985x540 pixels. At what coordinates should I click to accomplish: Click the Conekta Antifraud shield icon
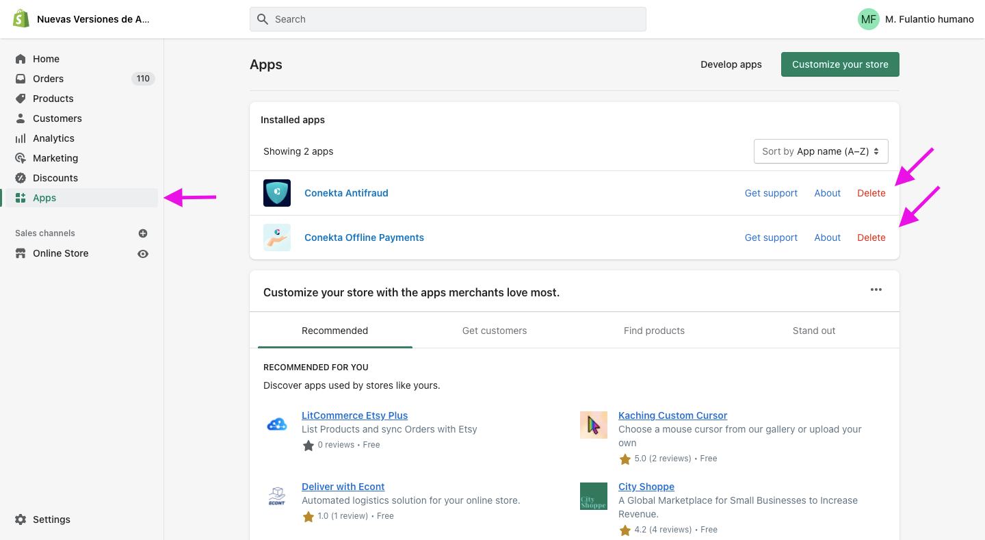277,193
